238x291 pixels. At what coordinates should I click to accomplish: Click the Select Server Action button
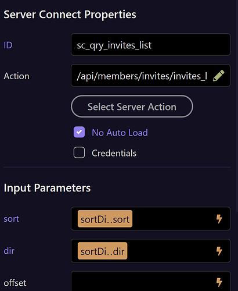[132, 107]
